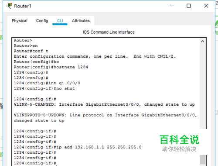Click the ip add 192.168.1.1 command line
The width and height of the screenshot is (218, 166).
point(78,147)
